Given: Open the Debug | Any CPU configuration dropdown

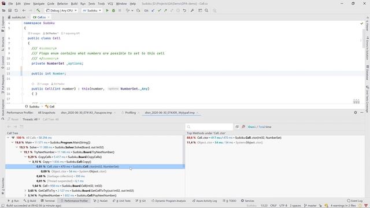Looking at the screenshot, I should tap(62, 10).
